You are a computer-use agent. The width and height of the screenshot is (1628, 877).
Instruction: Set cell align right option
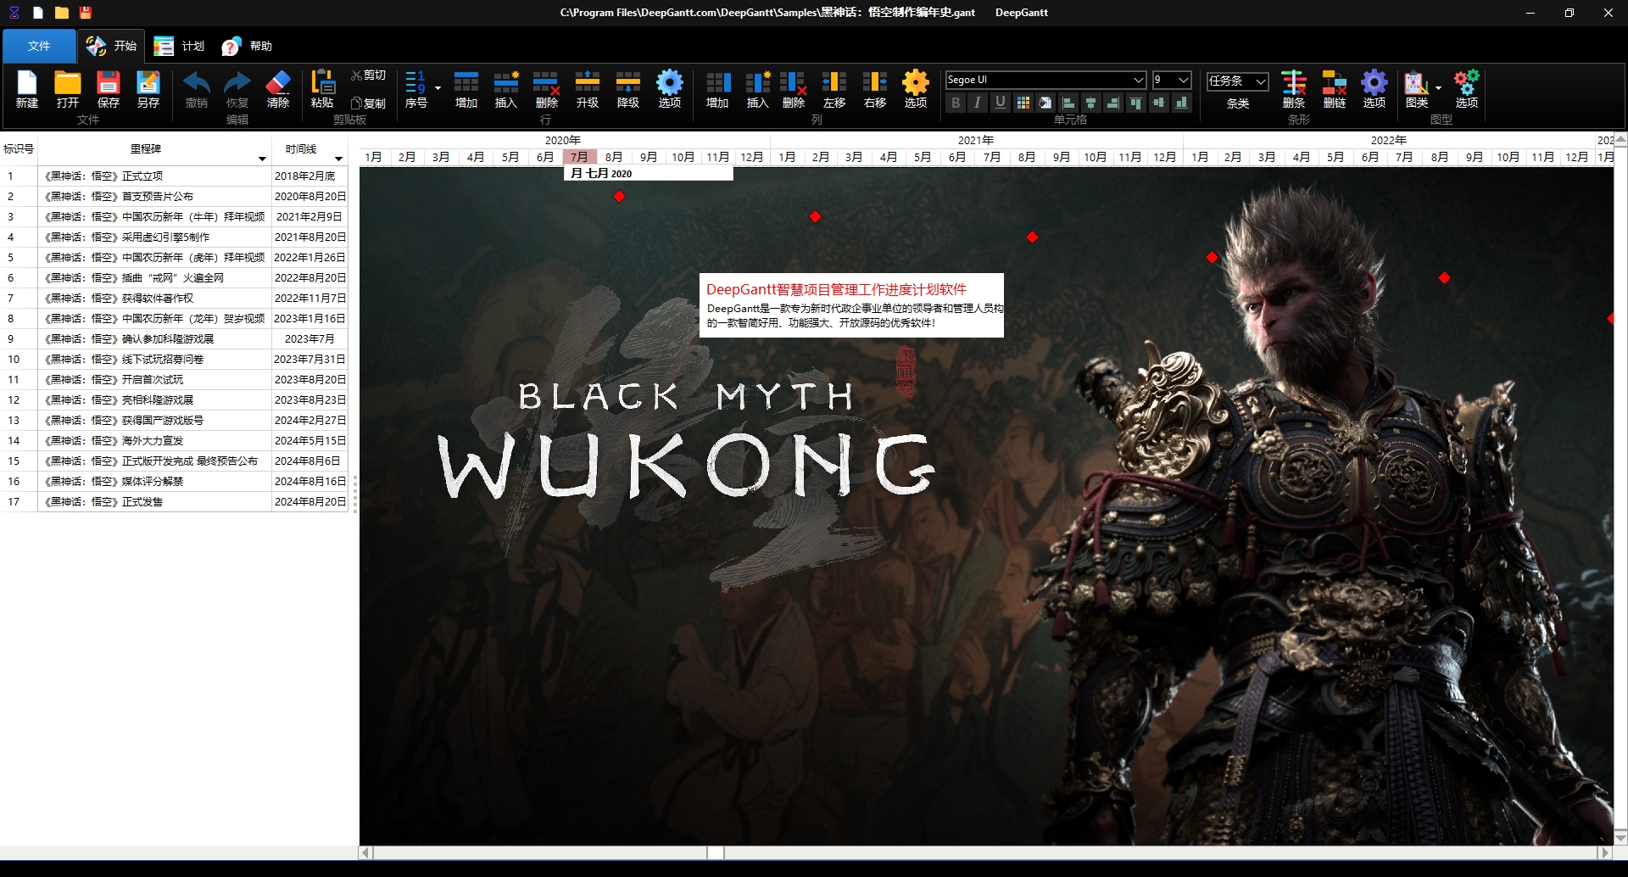[1113, 103]
